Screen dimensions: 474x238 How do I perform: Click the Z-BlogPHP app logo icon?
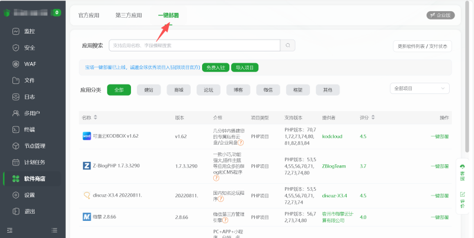tap(86, 166)
